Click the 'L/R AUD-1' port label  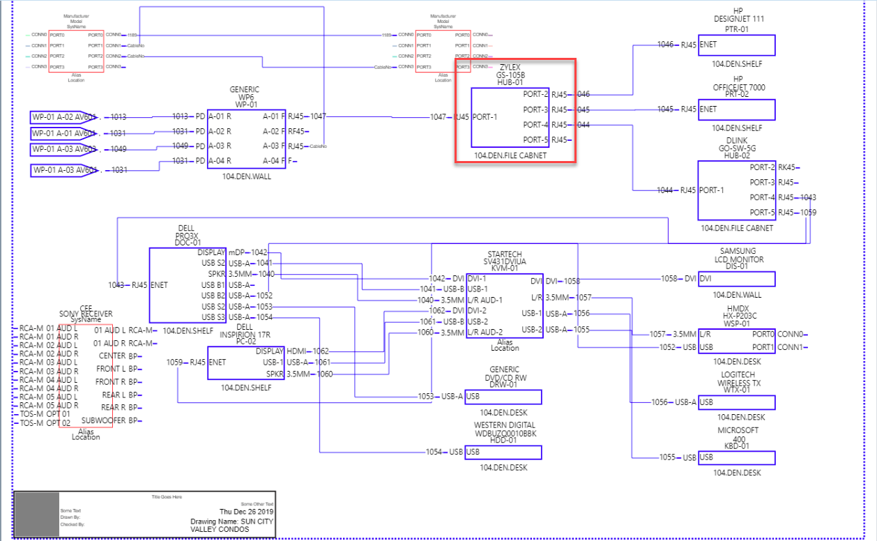point(485,300)
